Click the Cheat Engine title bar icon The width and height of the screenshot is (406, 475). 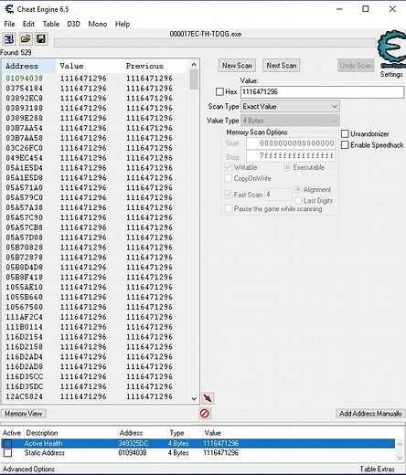(x=9, y=9)
